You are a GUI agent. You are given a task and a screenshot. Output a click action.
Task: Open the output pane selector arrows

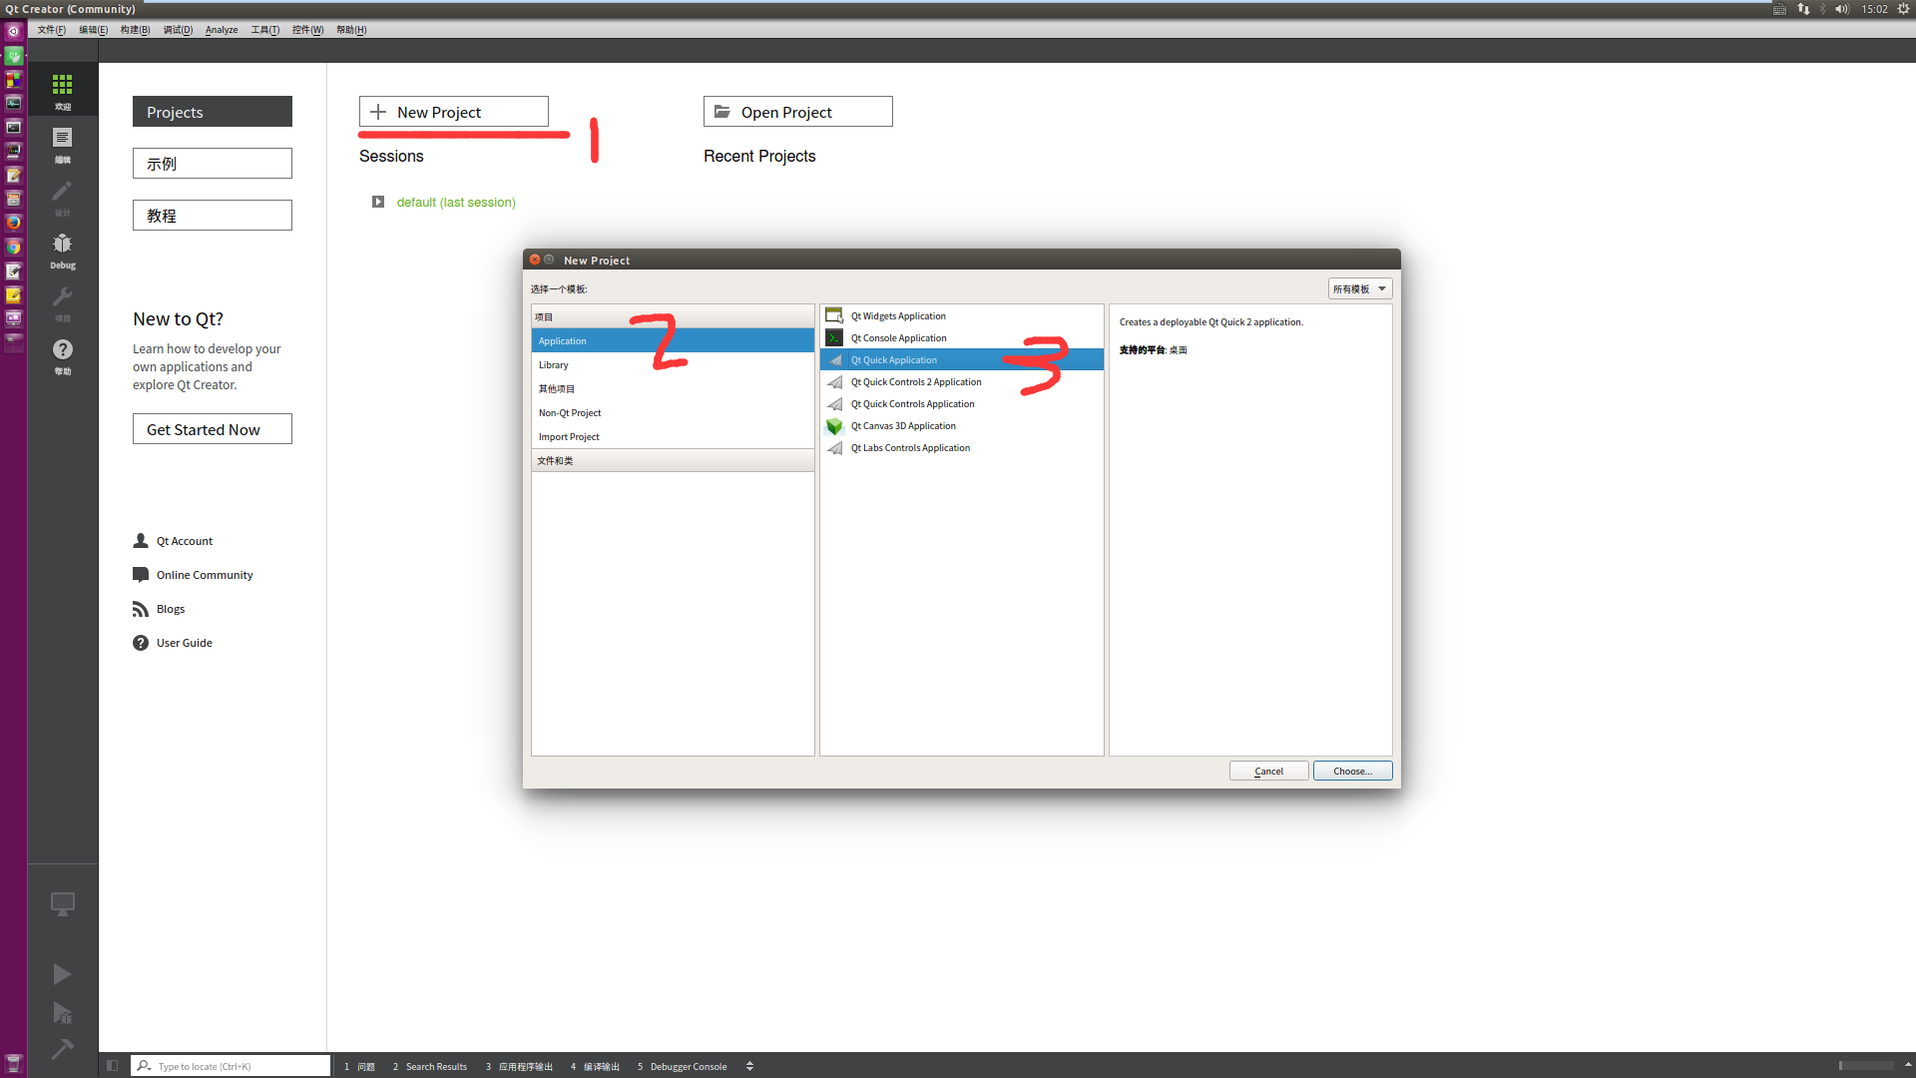(x=749, y=1066)
